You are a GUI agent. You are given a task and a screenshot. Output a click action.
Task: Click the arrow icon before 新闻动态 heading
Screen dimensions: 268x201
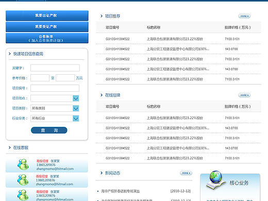(102, 173)
